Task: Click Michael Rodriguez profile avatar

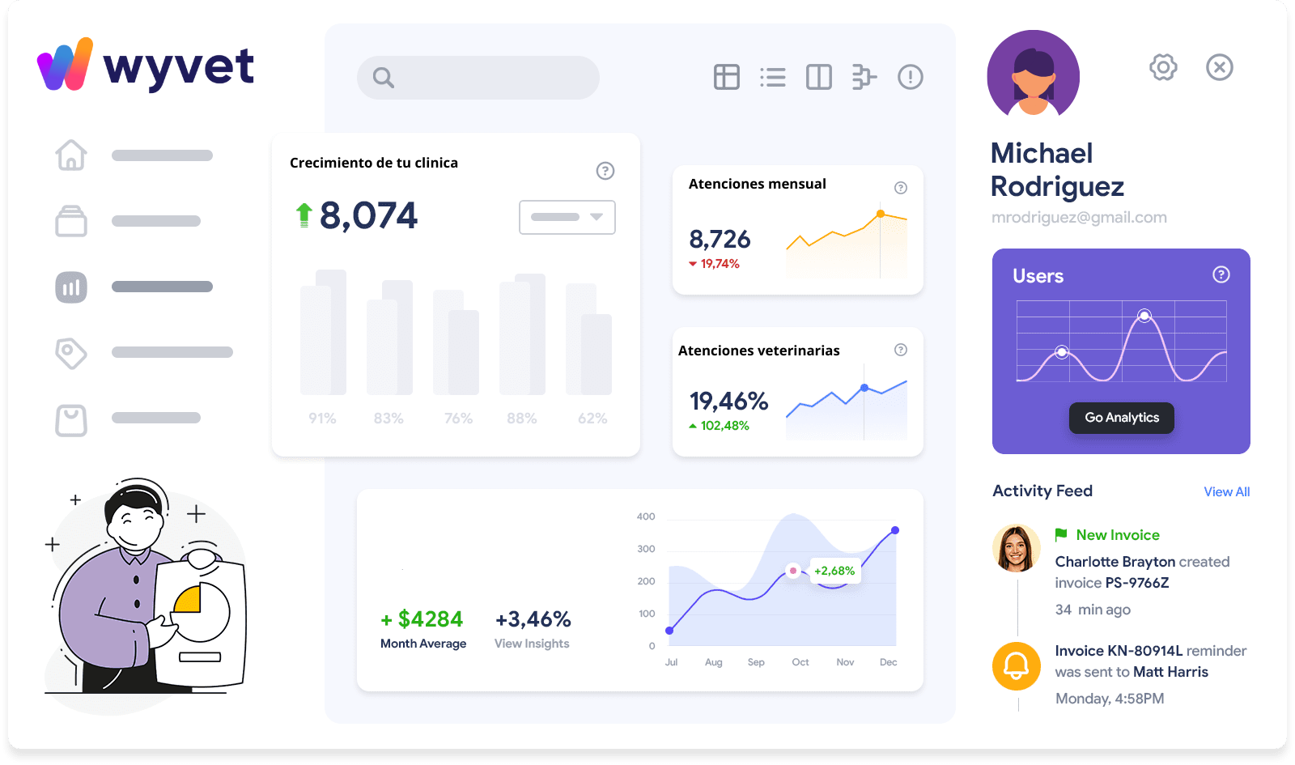Action: 1034,75
